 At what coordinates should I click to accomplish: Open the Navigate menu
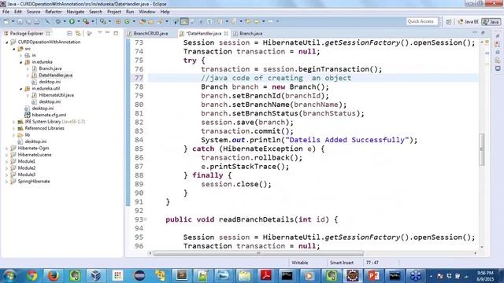click(x=76, y=12)
